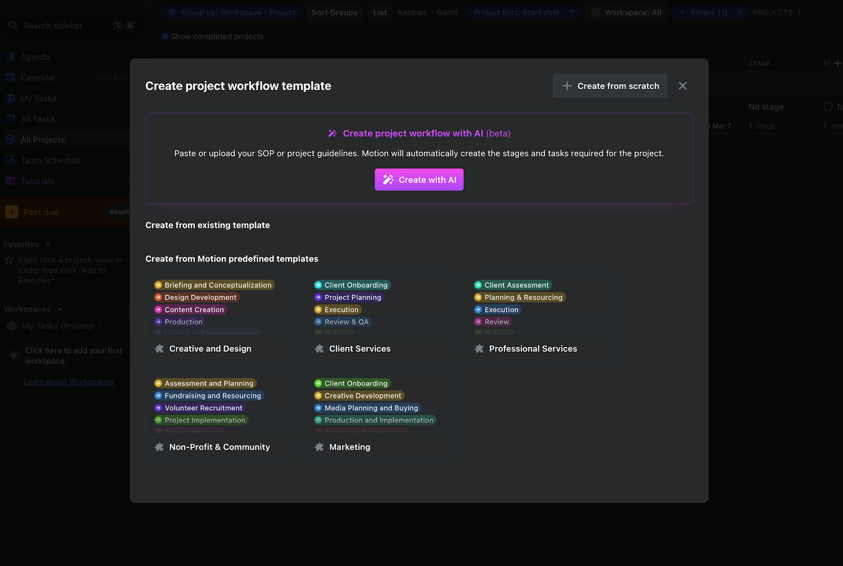Image resolution: width=843 pixels, height=566 pixels.
Task: Collapse the Favorites section chevron
Action: click(48, 245)
